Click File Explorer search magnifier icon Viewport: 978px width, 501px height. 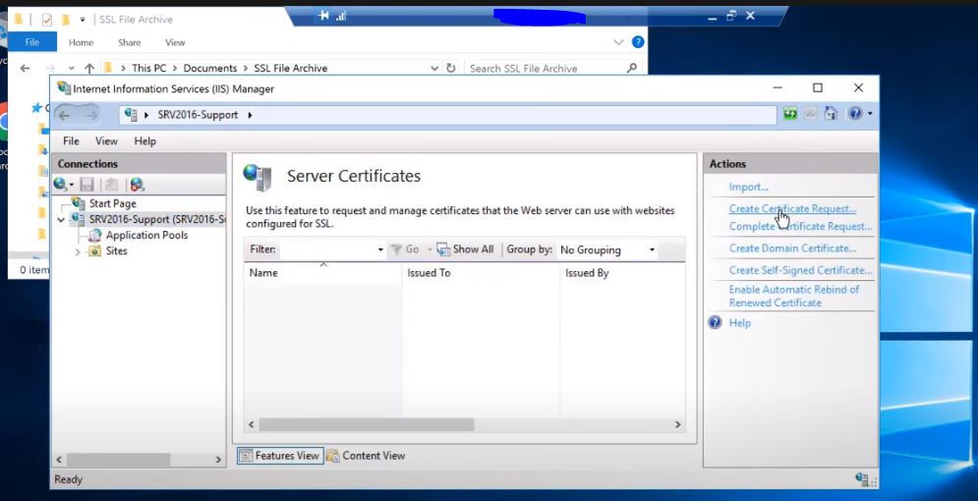pos(632,68)
